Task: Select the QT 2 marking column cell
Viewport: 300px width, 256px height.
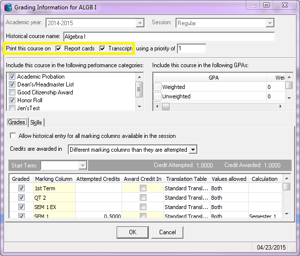Action: [x=54, y=198]
